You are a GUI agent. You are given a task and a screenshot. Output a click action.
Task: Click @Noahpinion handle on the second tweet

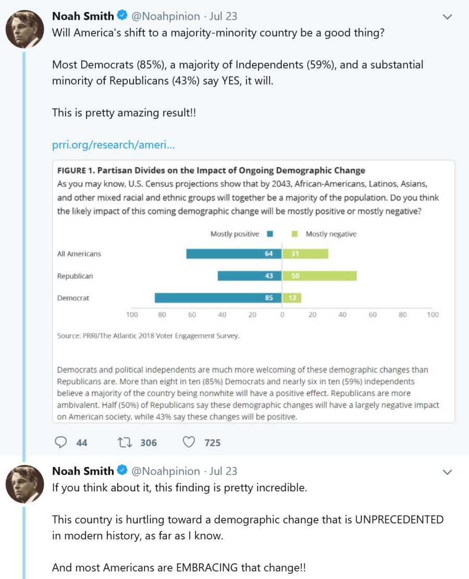166,471
